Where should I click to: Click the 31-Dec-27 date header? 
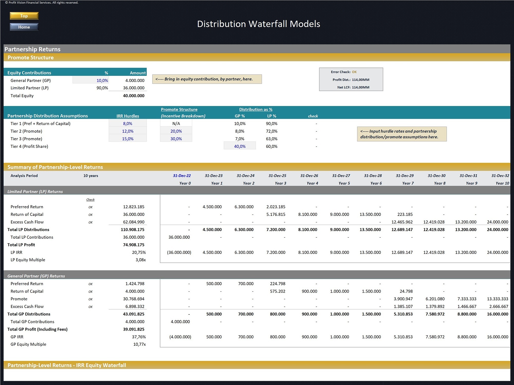(x=341, y=176)
